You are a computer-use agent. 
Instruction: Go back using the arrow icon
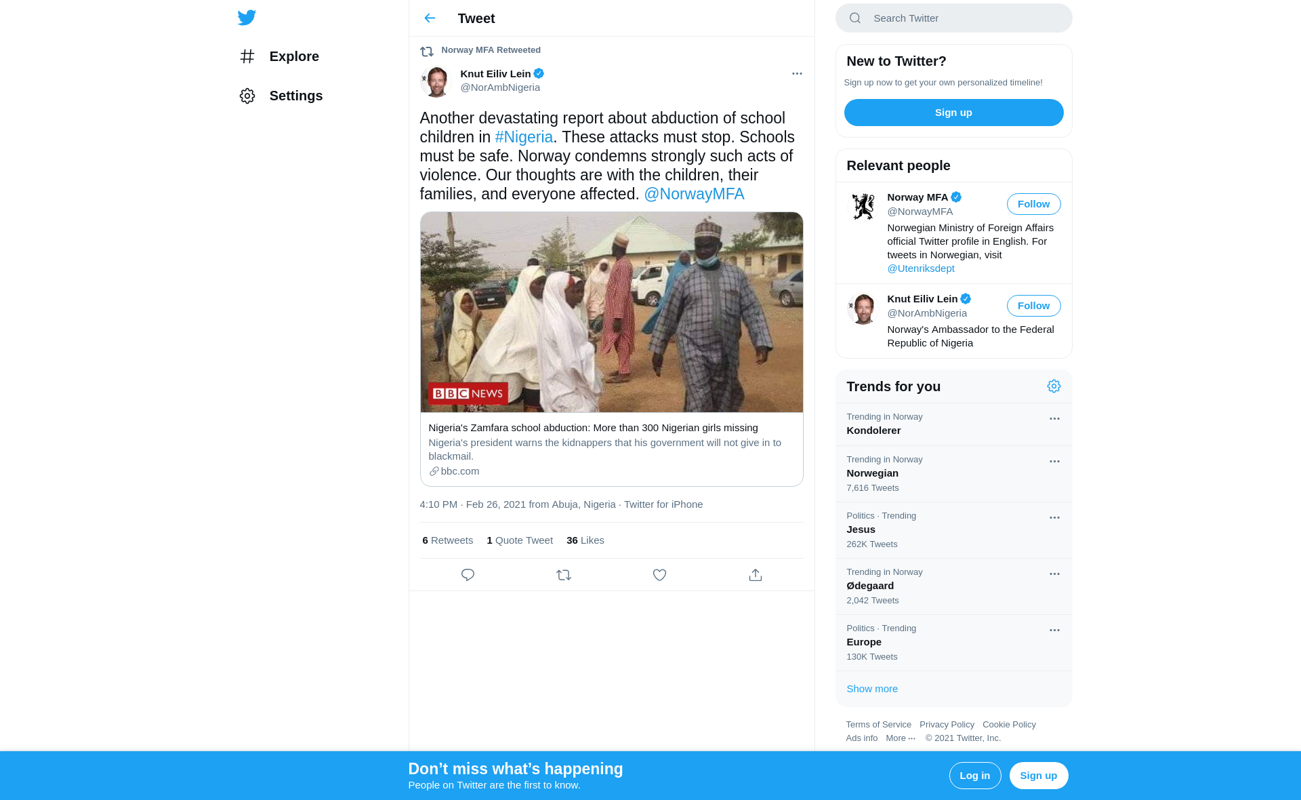click(430, 18)
